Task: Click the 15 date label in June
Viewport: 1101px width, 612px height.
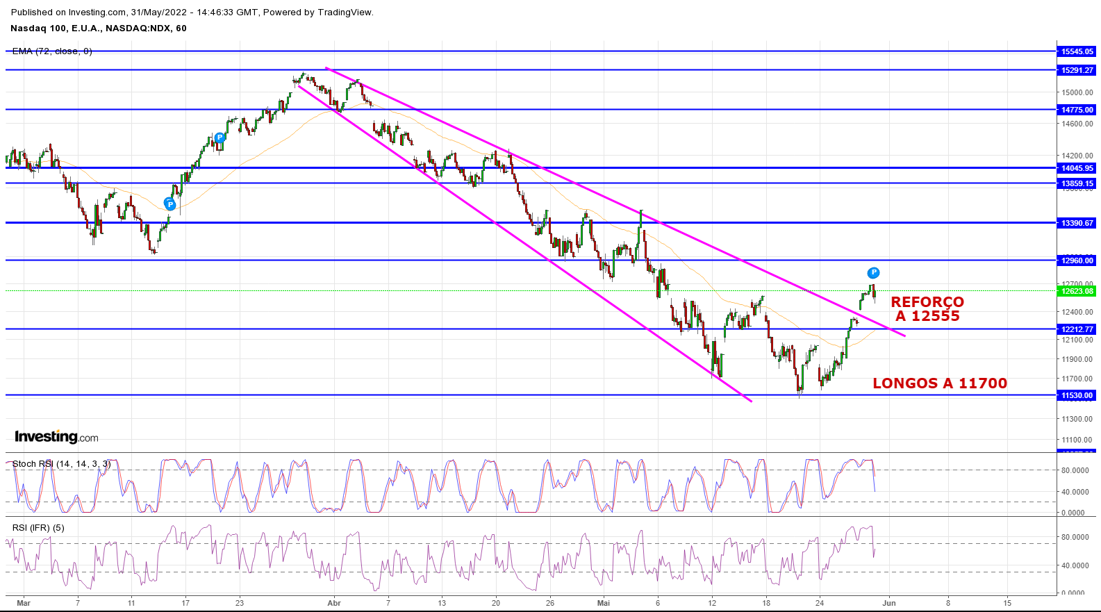Action: 1007,603
